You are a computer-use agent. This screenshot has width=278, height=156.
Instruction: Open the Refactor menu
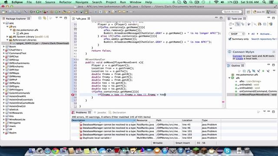click(65, 2)
